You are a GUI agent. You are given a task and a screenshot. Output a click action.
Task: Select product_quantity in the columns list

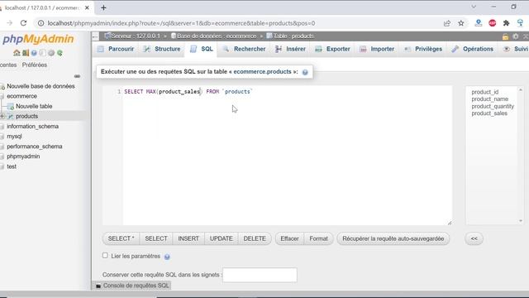(x=493, y=107)
